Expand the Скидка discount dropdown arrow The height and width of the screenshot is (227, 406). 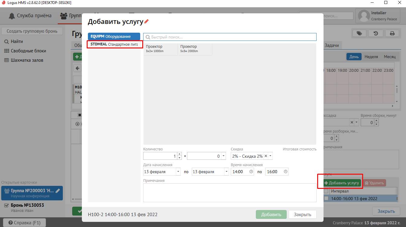(x=270, y=156)
